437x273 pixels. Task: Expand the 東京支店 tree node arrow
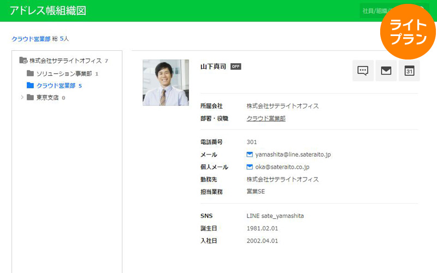pos(22,98)
